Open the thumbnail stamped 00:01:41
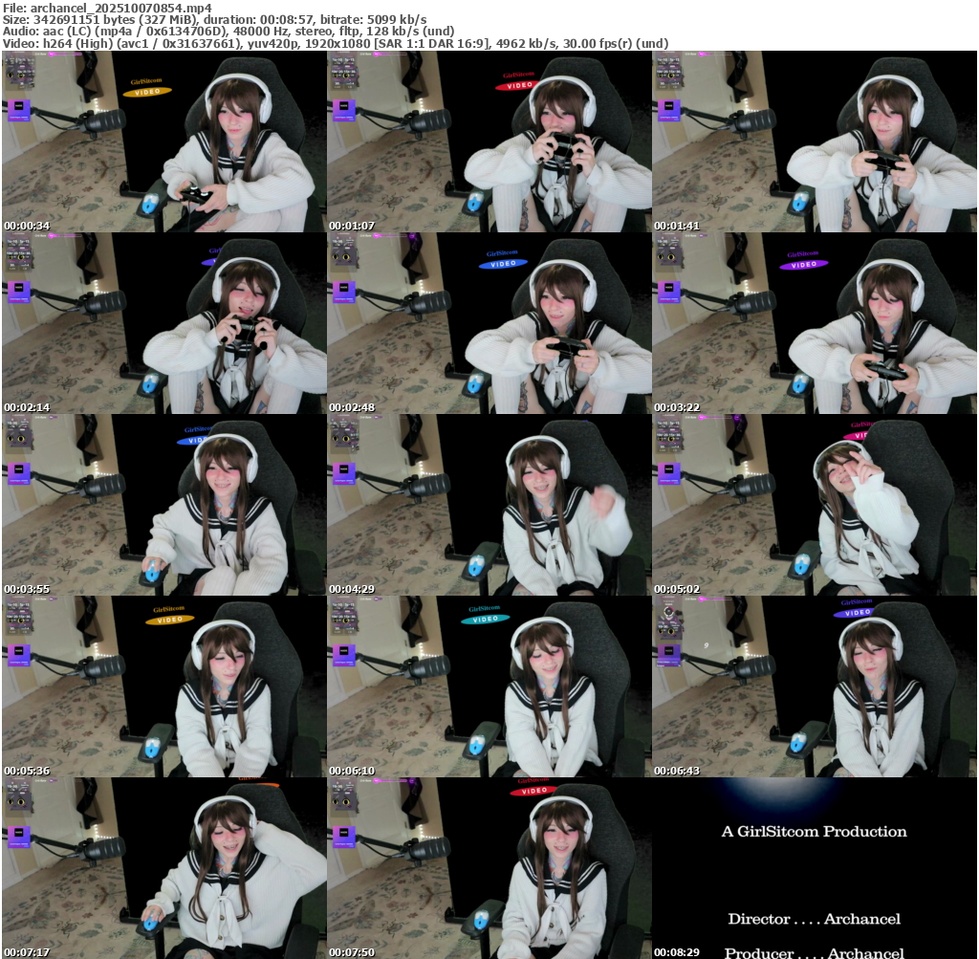Image resolution: width=979 pixels, height=959 pixels. click(x=815, y=142)
